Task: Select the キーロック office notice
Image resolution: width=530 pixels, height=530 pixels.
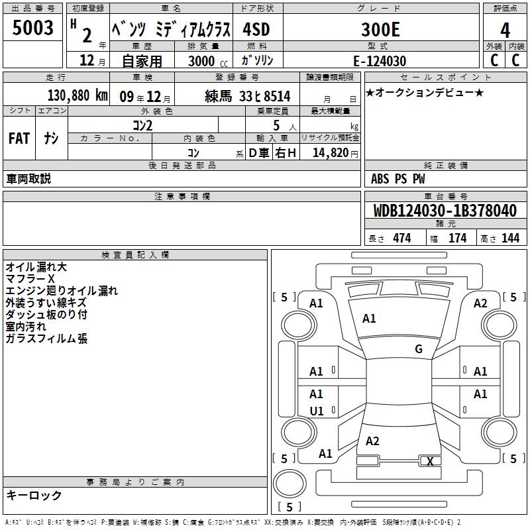Action: (x=34, y=496)
